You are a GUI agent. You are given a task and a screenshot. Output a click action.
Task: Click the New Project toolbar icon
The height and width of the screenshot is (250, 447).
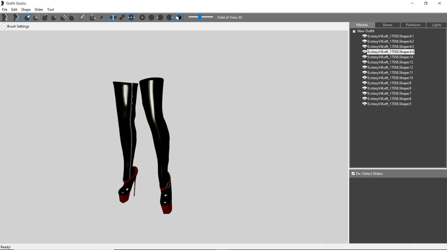5,17
